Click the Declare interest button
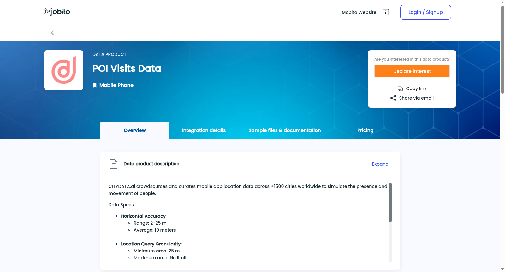 tap(412, 71)
